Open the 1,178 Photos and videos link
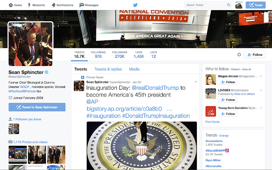This screenshot has height=170, width=272. tap(30, 142)
